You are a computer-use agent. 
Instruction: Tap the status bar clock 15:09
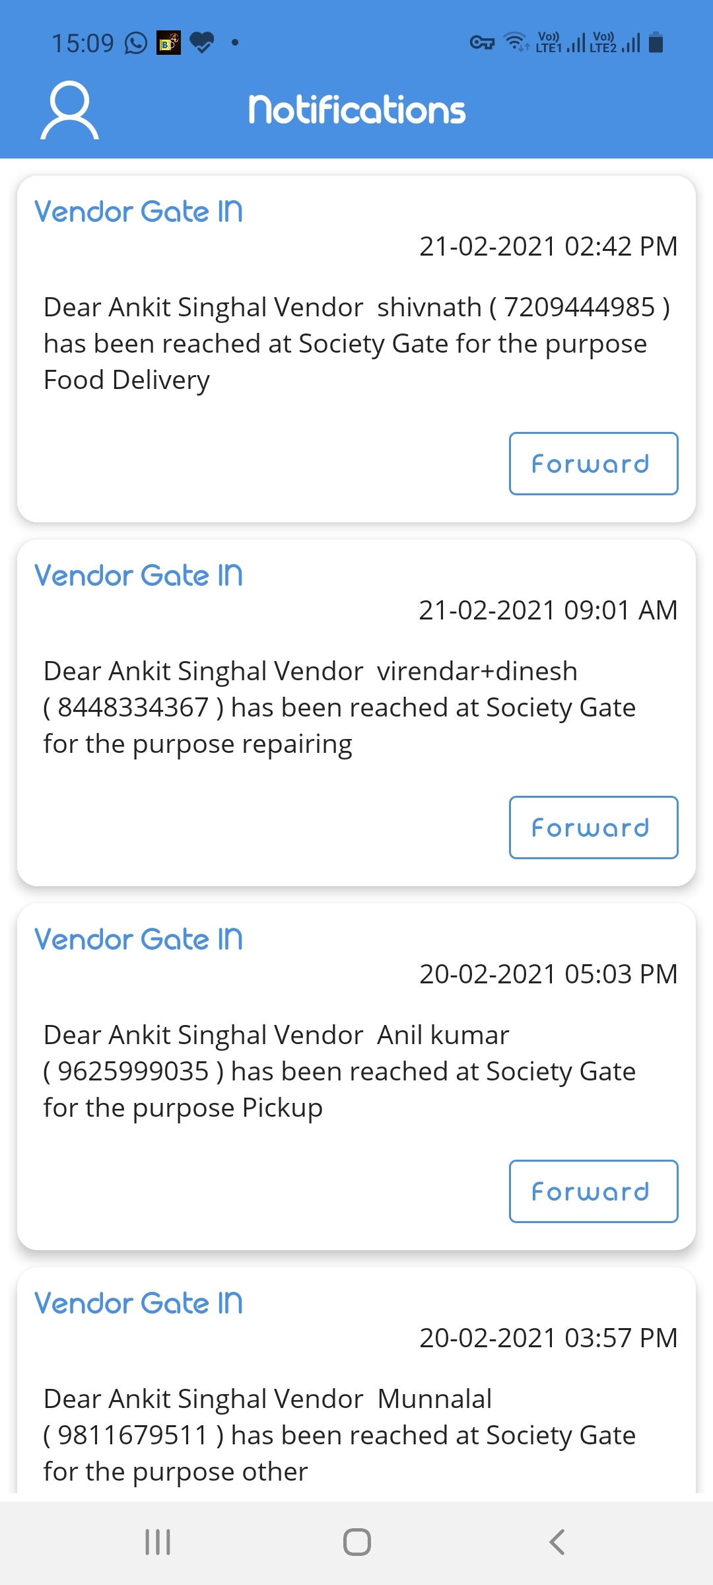point(83,44)
